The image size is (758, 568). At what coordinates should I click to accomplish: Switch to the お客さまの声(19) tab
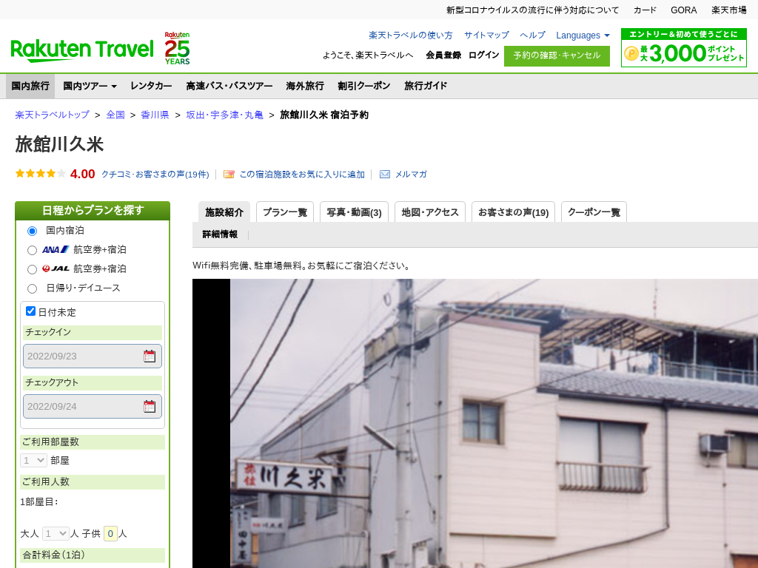(513, 212)
